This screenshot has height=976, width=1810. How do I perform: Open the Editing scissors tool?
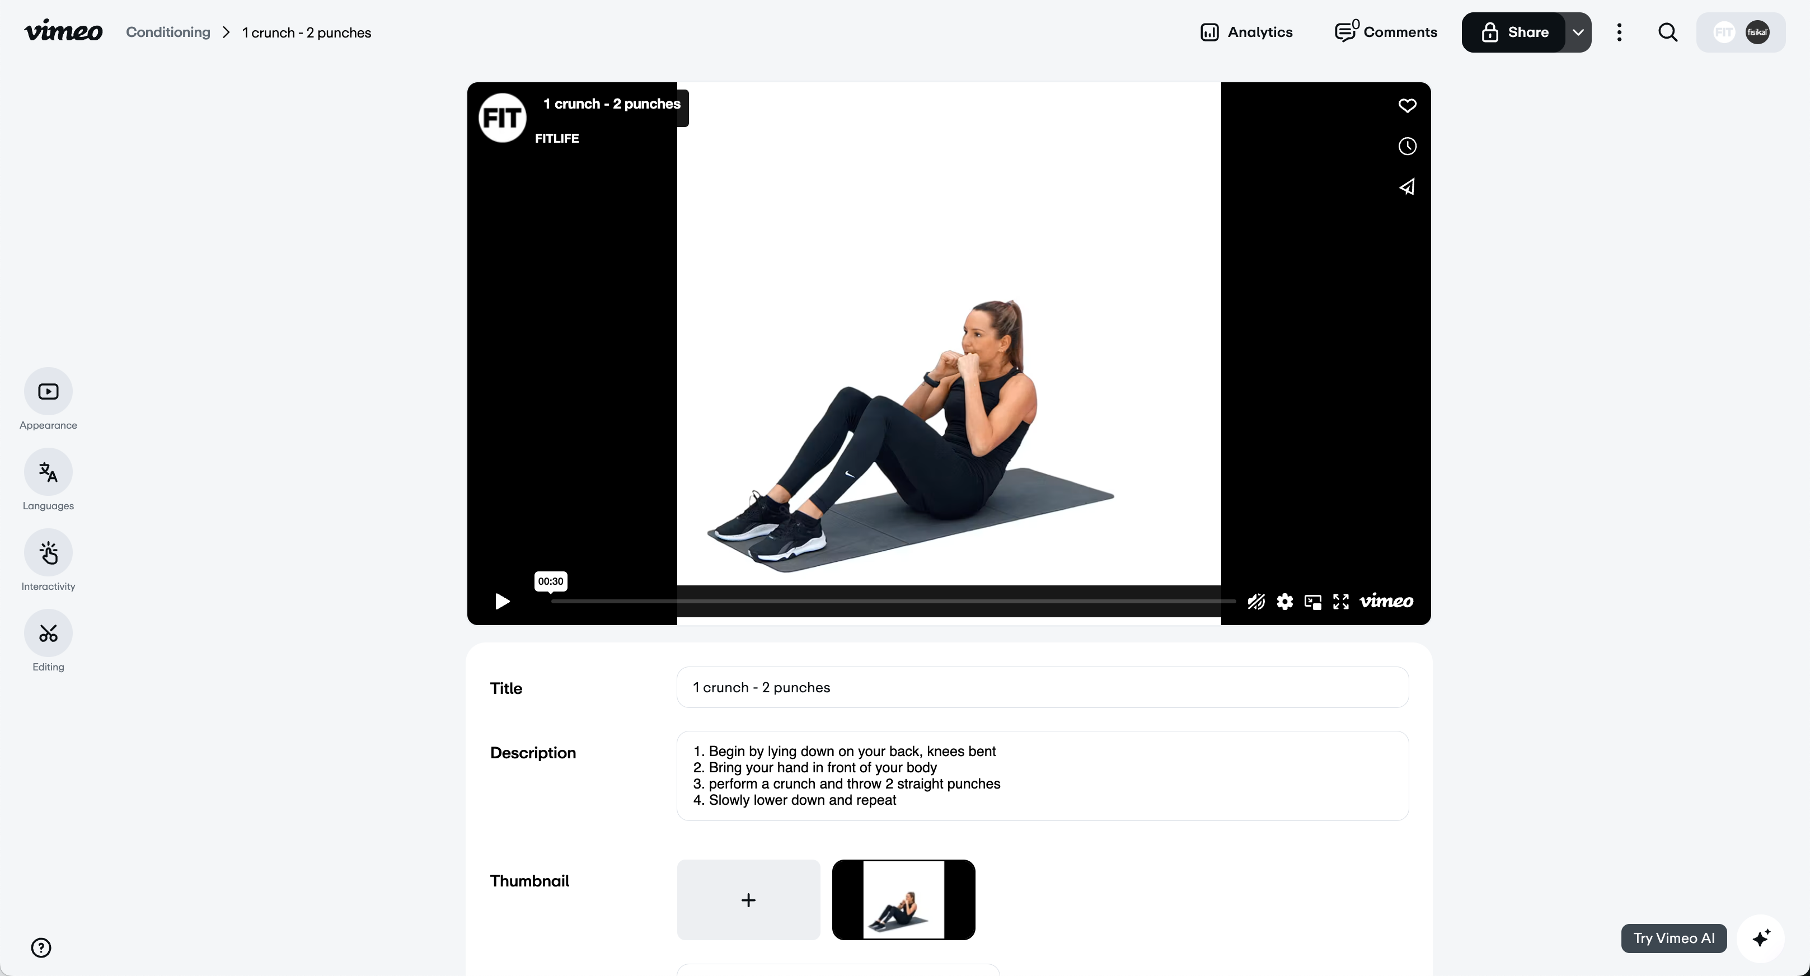click(48, 634)
